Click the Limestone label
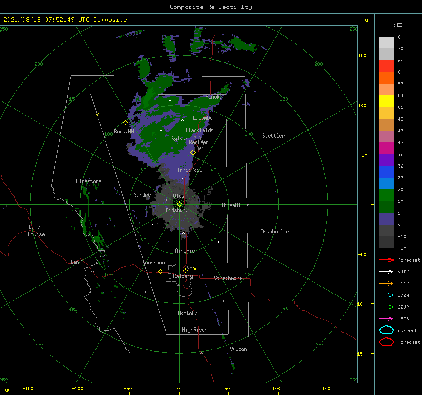The height and width of the screenshot is (395, 422). click(89, 181)
